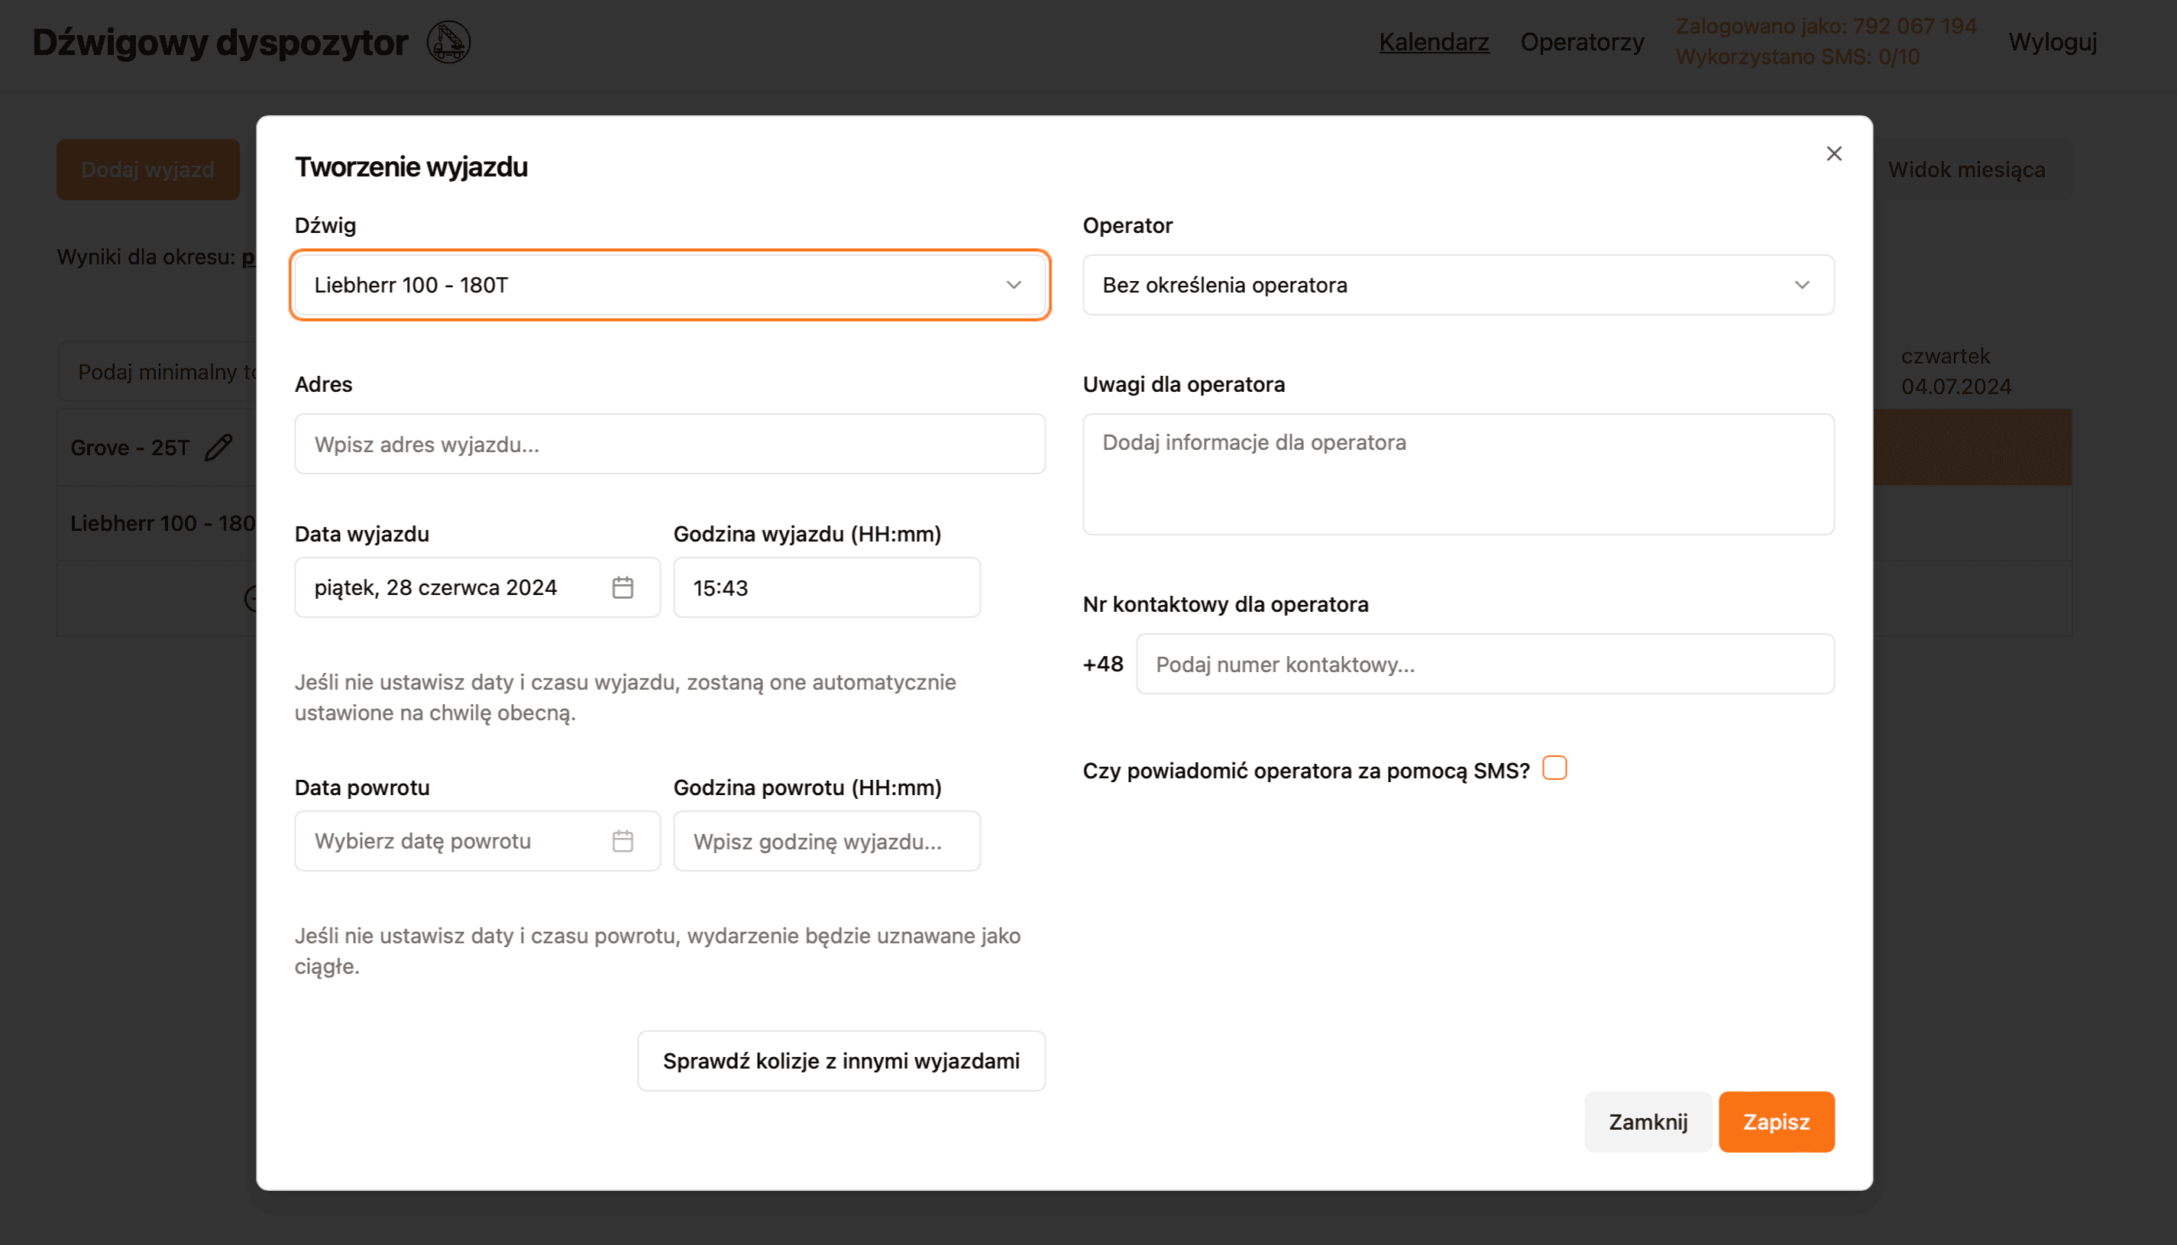
Task: Click the Dodaj wyjazd button behind the dialog
Action: [x=147, y=170]
